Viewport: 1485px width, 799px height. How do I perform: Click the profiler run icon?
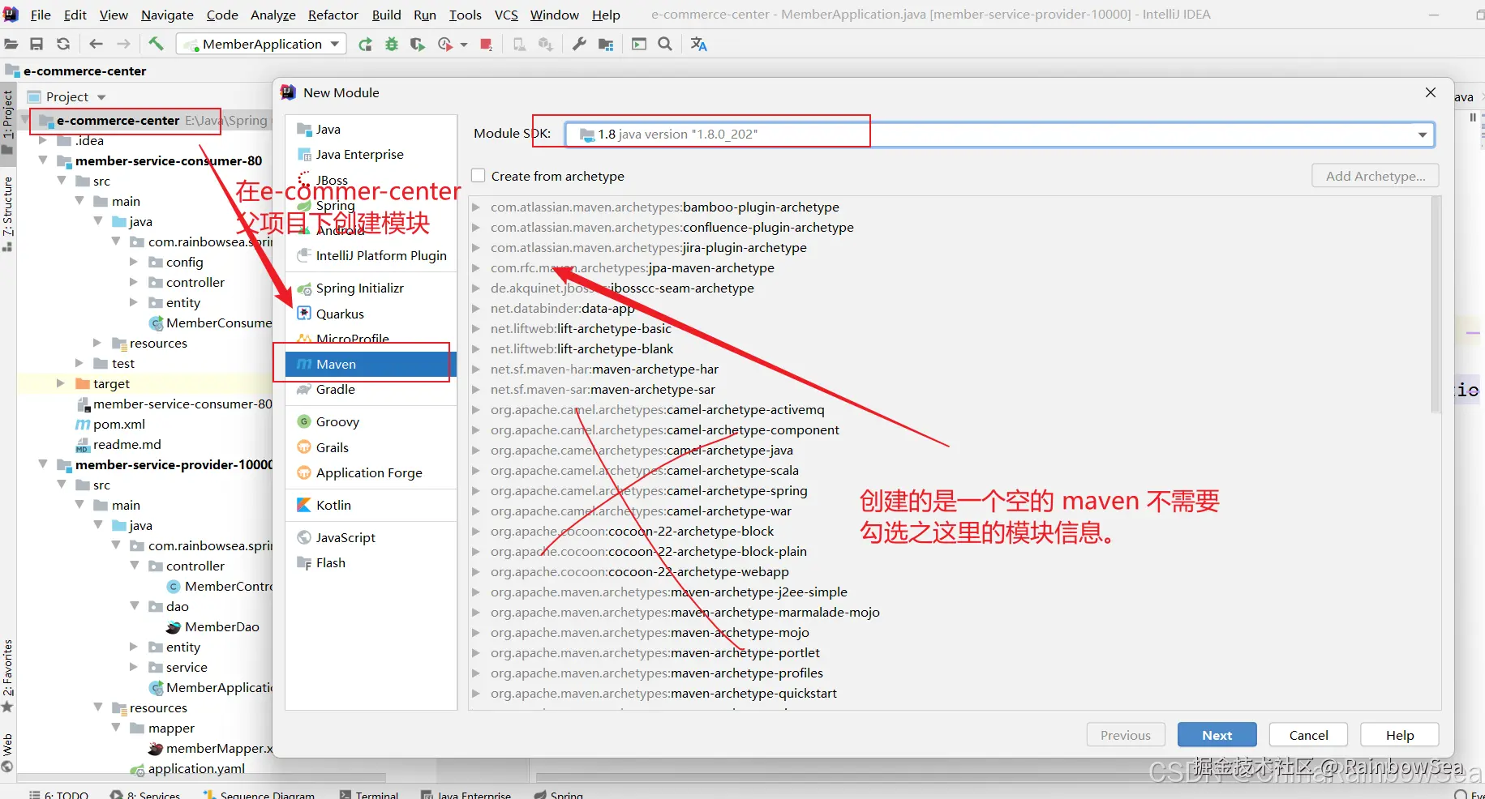point(445,45)
